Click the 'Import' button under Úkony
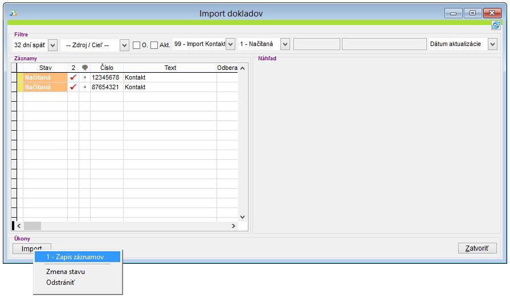 (x=32, y=248)
